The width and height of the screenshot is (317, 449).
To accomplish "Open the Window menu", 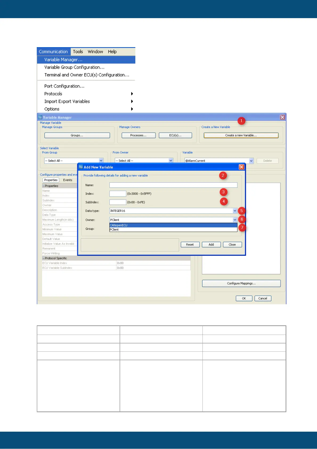I will pos(95,52).
